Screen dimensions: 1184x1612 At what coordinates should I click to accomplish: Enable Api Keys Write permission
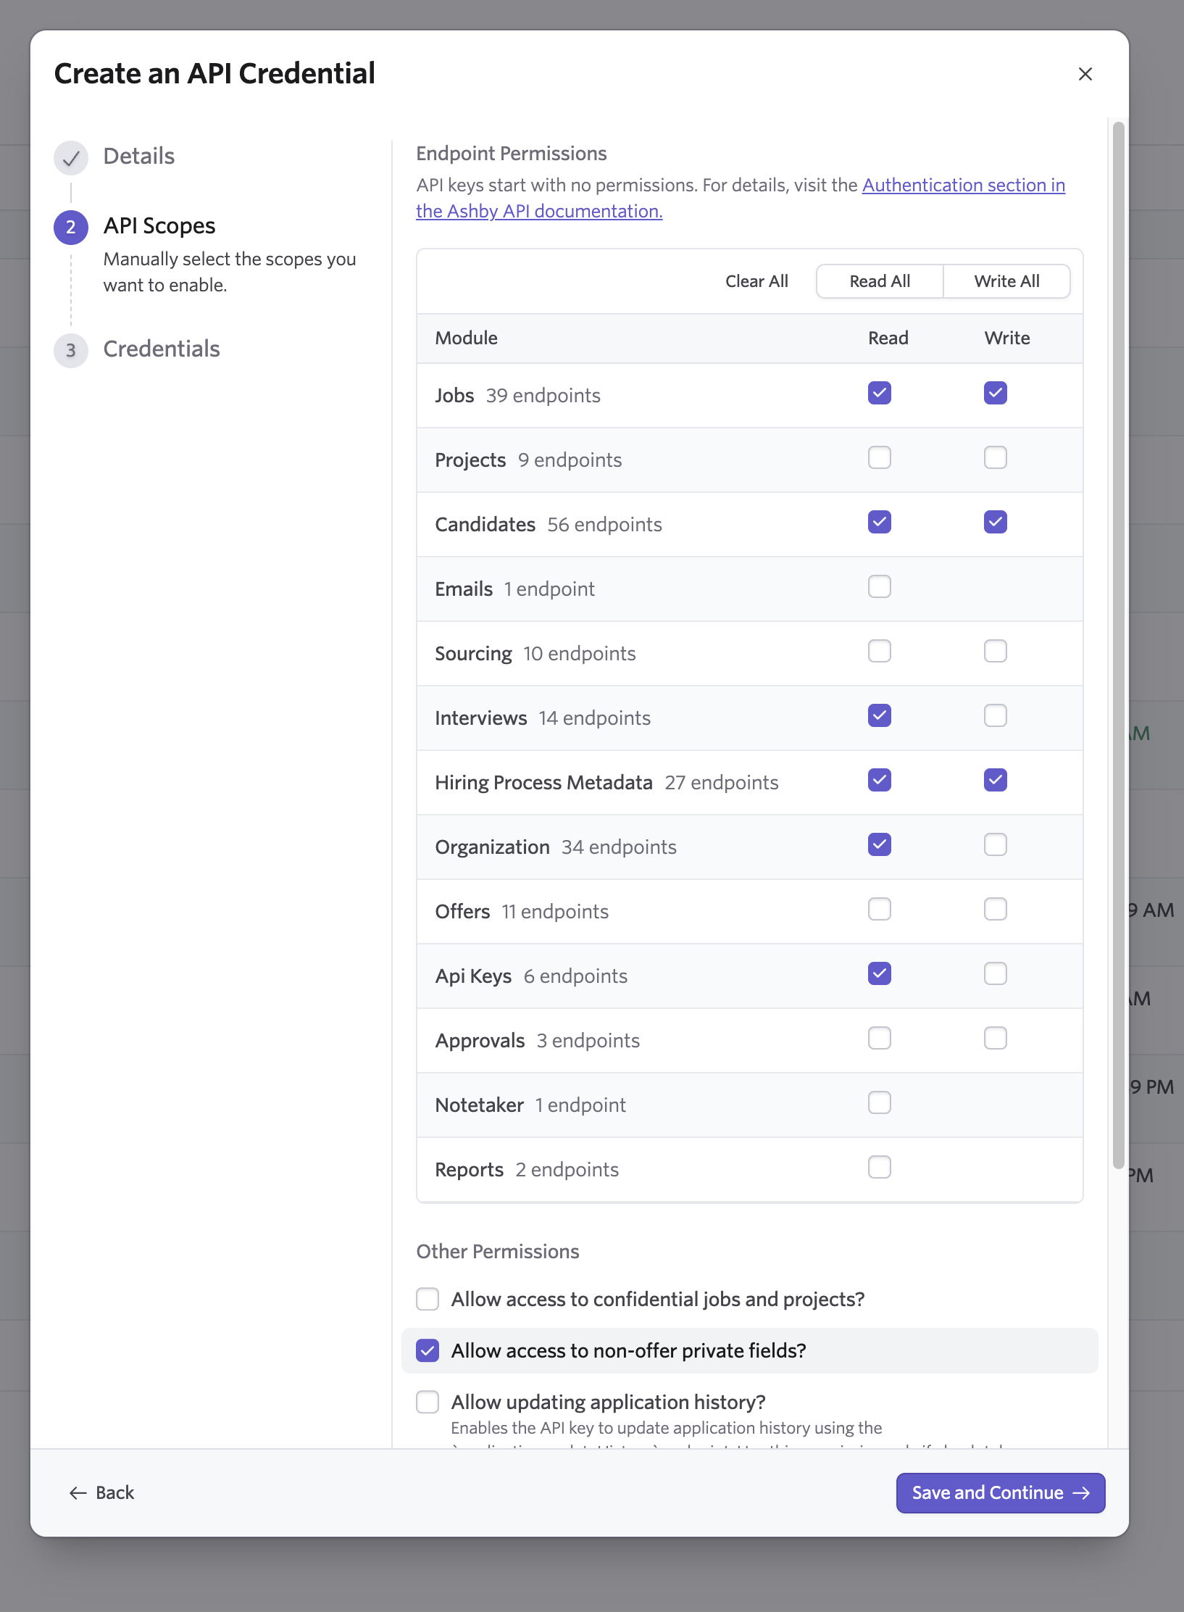click(x=995, y=973)
